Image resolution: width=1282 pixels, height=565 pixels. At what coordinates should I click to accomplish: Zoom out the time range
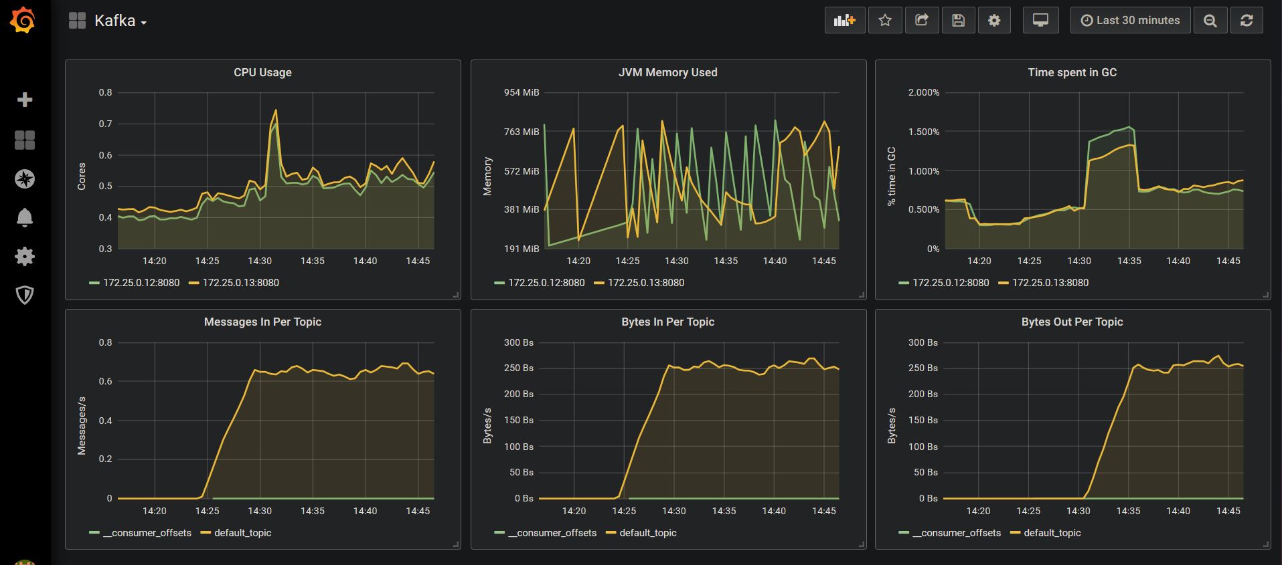click(1210, 20)
